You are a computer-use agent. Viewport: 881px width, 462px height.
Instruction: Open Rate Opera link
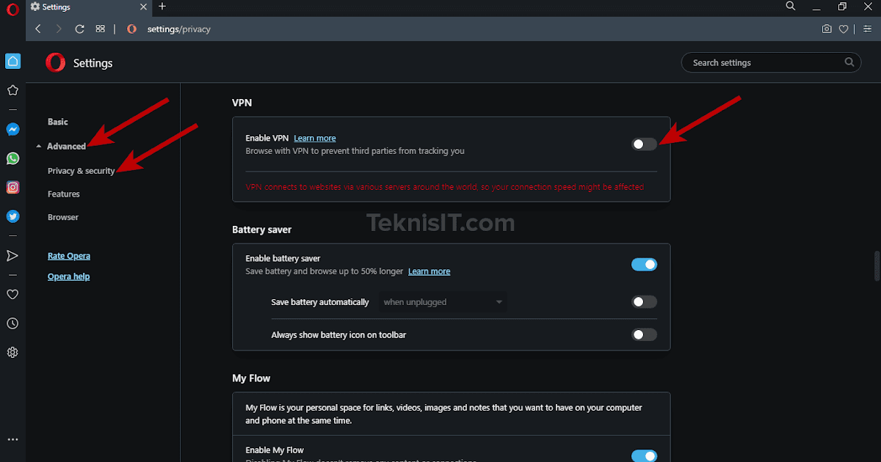click(69, 256)
